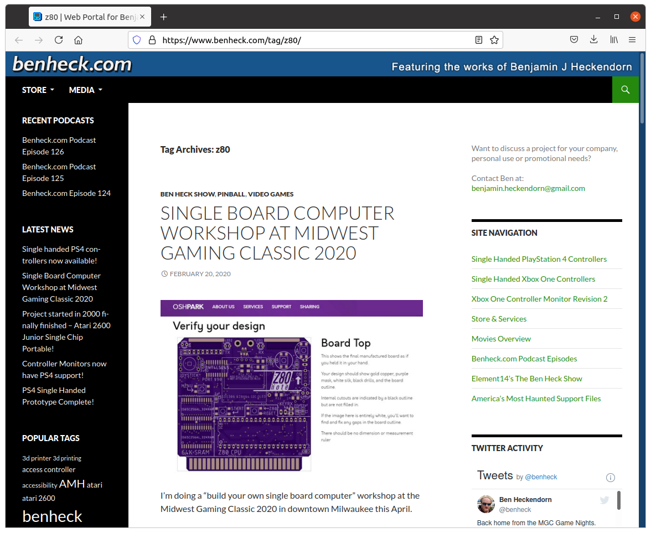Viewport: 651px width, 533px height.
Task: Open America's Most Haunted Support Files
Action: point(536,399)
